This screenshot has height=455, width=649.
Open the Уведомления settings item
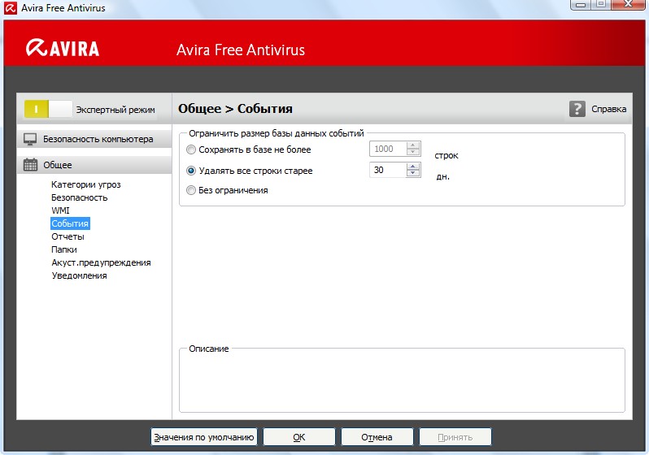pyautogui.click(x=79, y=275)
